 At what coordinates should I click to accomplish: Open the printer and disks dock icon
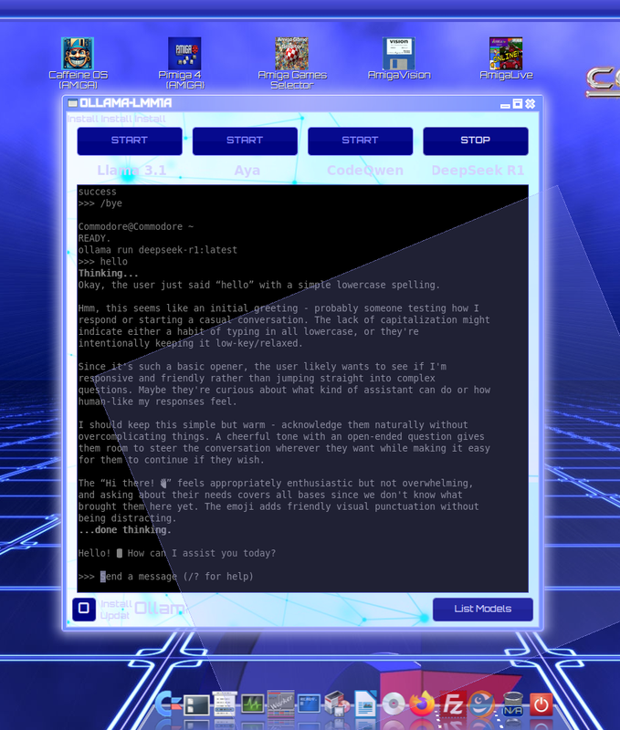[337, 704]
